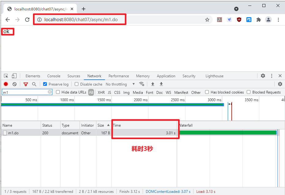Bookmark this page with star icon
The width and height of the screenshot is (285, 195).
207,20
